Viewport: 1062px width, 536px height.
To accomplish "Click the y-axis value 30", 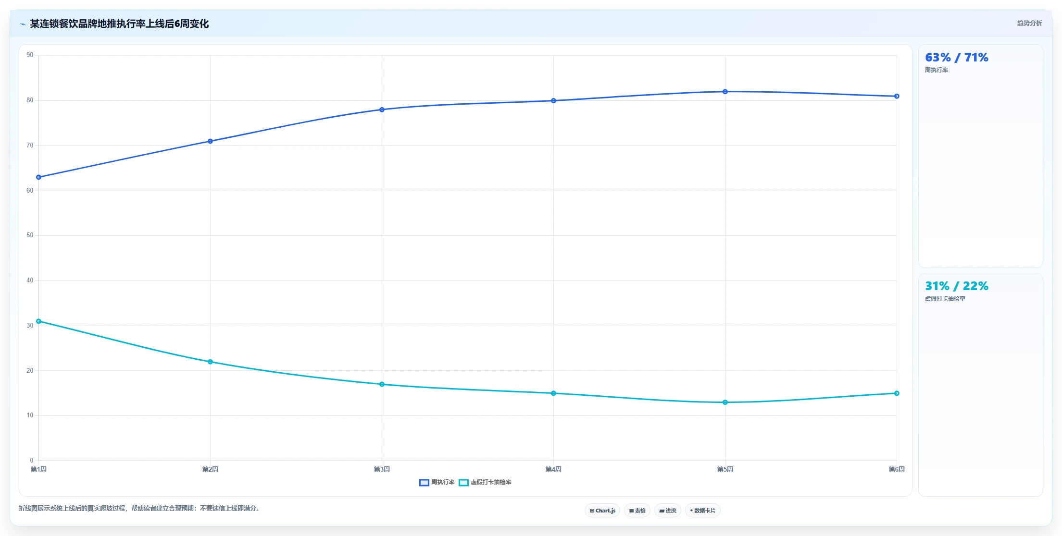I will (x=30, y=326).
